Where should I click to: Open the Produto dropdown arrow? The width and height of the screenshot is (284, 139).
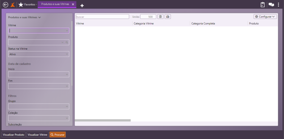pos(62,42)
